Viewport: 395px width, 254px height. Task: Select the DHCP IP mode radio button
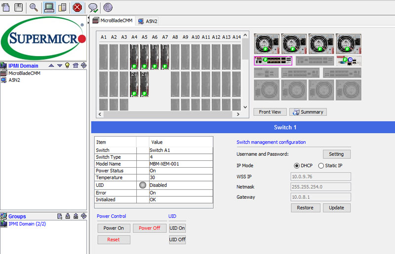point(297,166)
